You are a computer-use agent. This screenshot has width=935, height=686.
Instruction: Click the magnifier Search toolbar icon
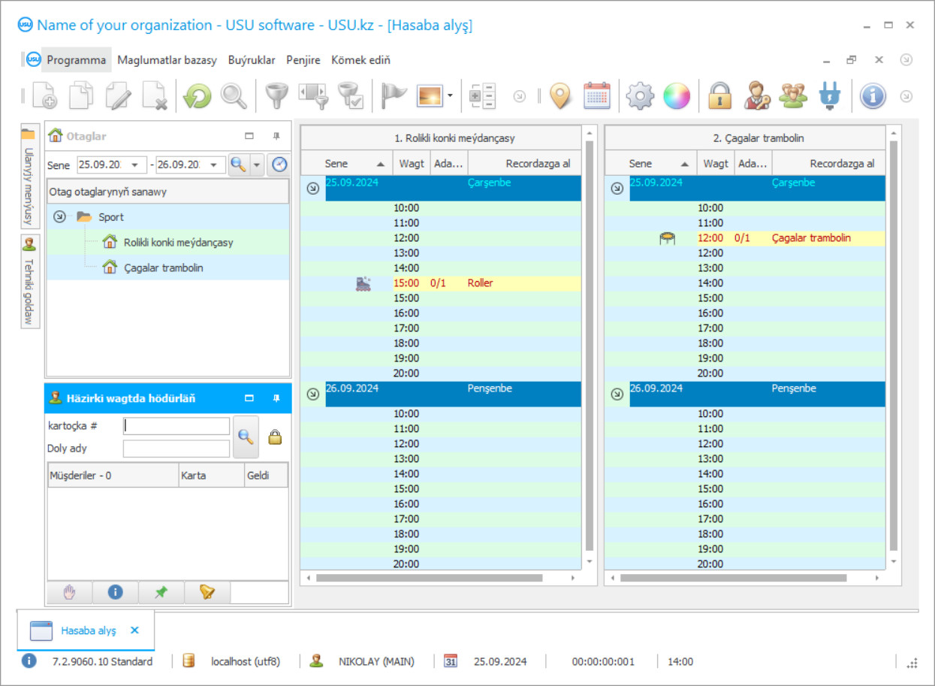[234, 96]
